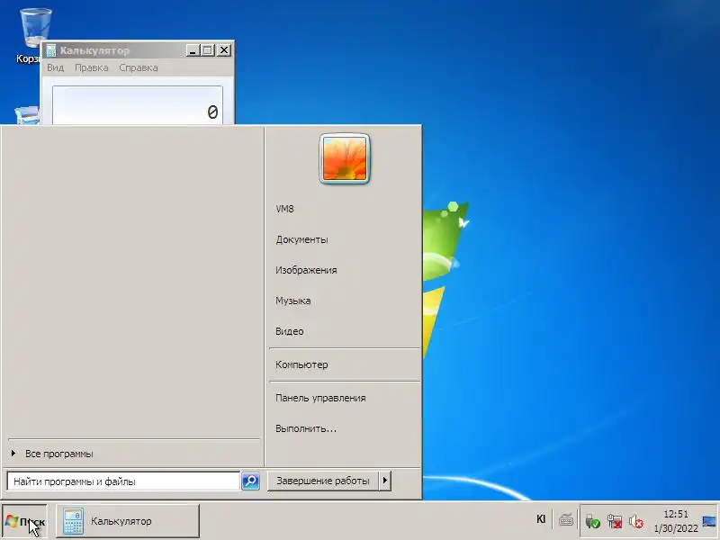This screenshot has height=540, width=720.
Task: Click the muted volume tray icon
Action: click(636, 522)
